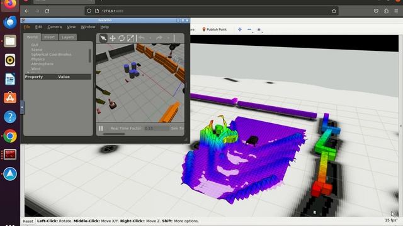Click the minus remove-tool icon
The width and height of the screenshot is (403, 226).
[x=249, y=30]
